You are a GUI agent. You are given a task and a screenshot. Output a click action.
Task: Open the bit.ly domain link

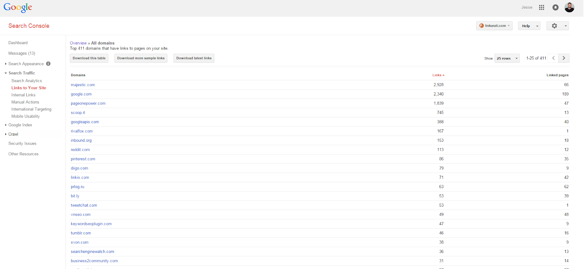click(75, 196)
